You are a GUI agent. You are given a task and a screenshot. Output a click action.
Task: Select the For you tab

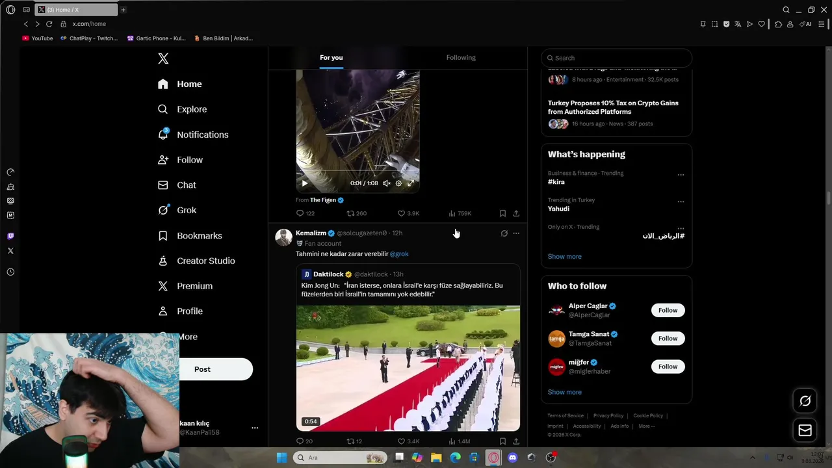point(331,57)
